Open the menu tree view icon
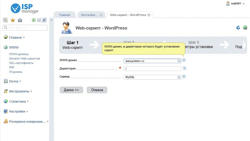The height and width of the screenshot is (141, 250). click(x=5, y=20)
